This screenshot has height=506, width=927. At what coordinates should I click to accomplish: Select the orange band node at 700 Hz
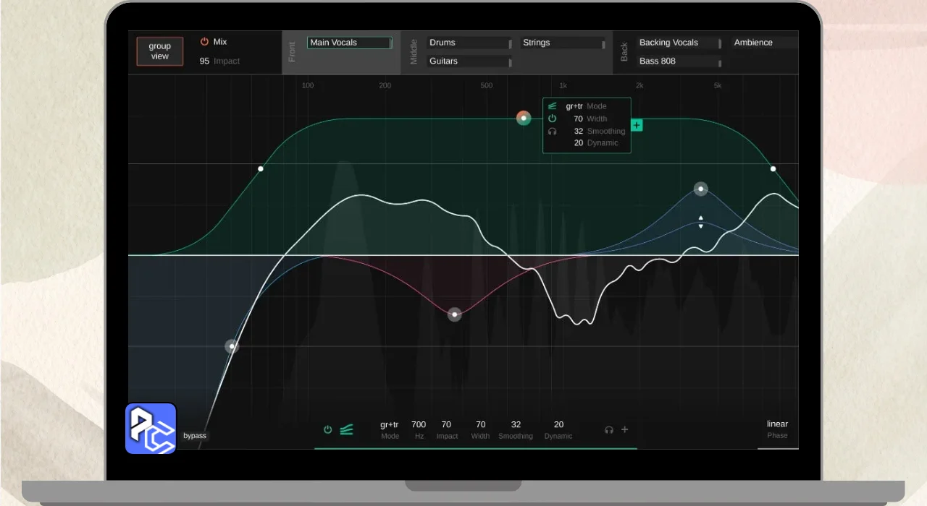pyautogui.click(x=524, y=118)
